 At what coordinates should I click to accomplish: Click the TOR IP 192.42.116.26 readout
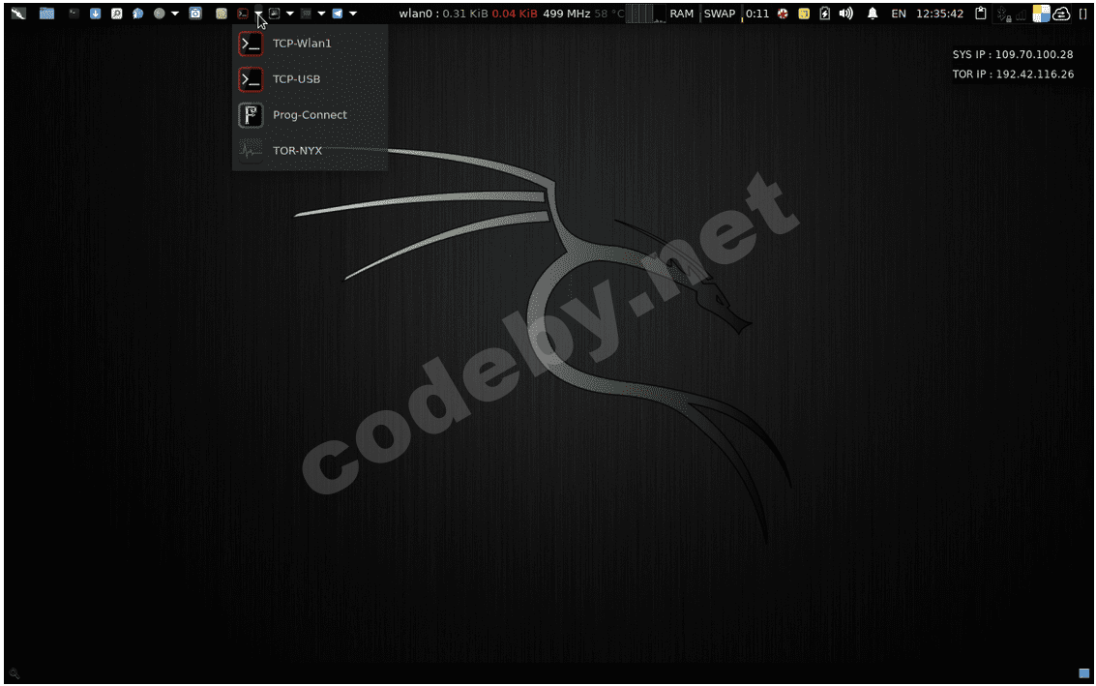click(x=1013, y=75)
